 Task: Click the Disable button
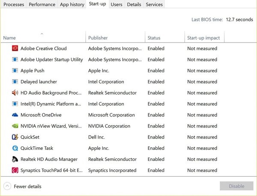pyautogui.click(x=236, y=186)
